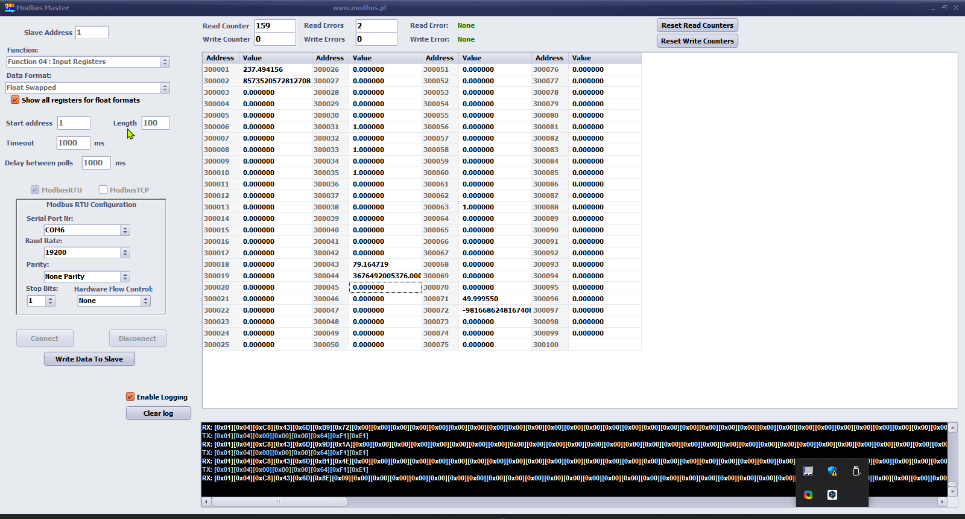The width and height of the screenshot is (965, 519).
Task: Open the Data Format dropdown
Action: [x=88, y=88]
